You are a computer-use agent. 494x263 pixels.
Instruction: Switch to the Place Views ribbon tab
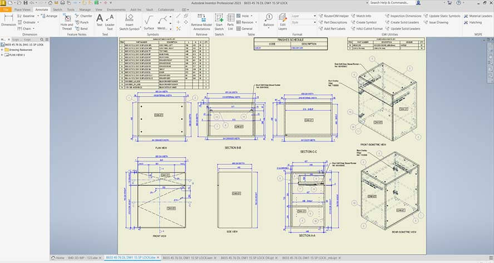click(x=22, y=9)
